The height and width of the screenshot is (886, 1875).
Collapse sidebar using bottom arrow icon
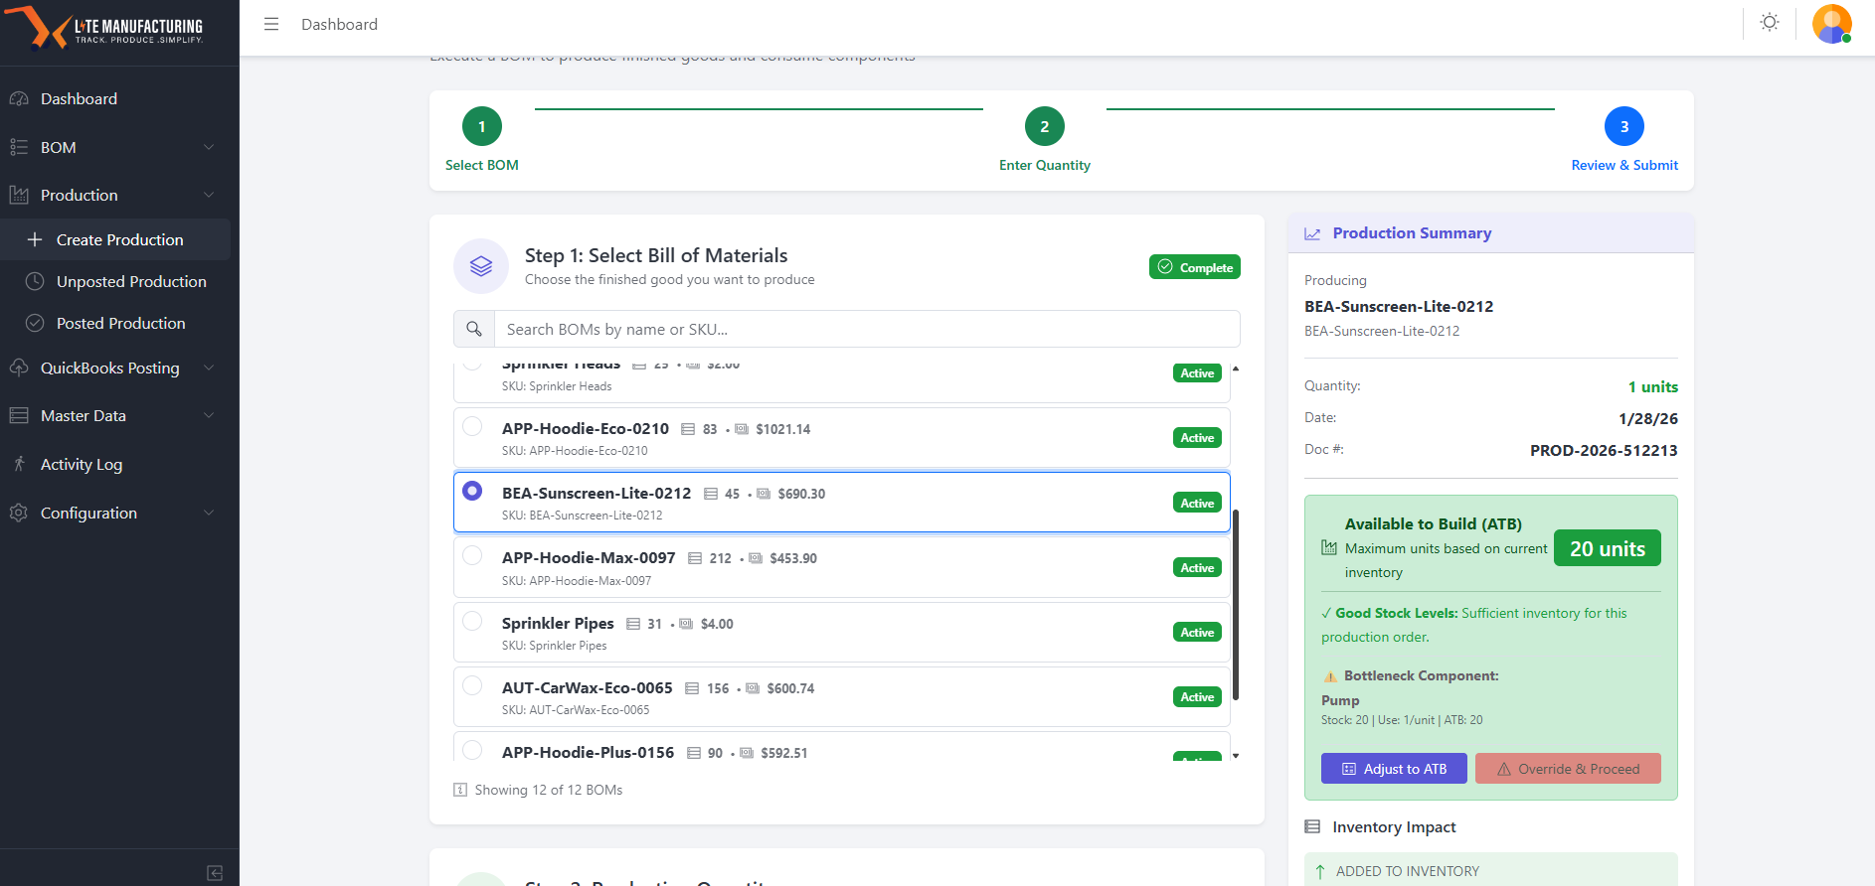[215, 873]
